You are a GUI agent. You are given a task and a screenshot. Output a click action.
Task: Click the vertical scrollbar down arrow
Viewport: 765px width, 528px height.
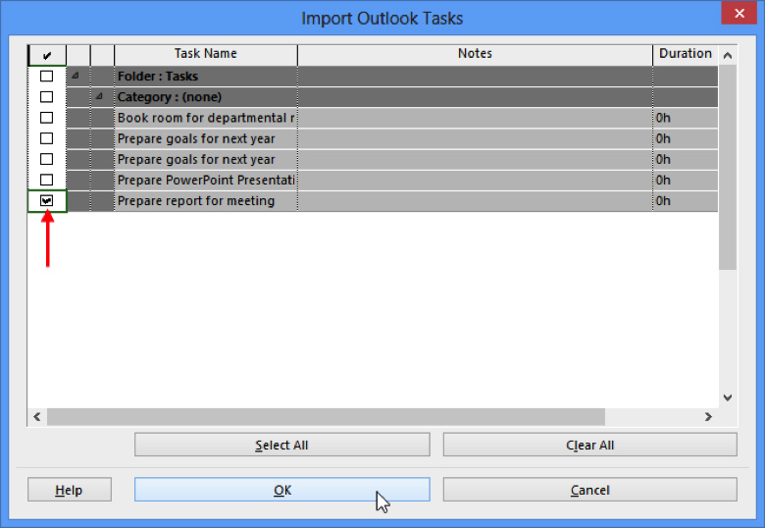pos(728,397)
